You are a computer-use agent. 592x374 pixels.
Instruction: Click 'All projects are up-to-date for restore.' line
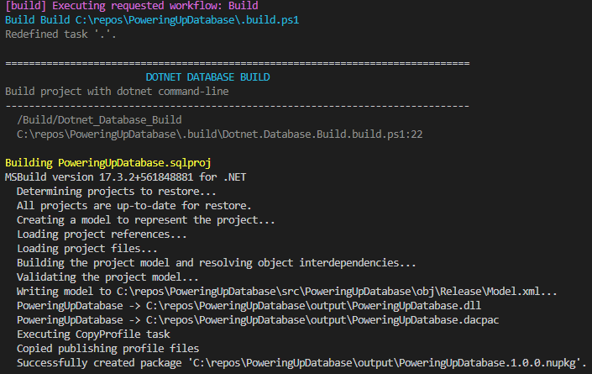coord(134,206)
